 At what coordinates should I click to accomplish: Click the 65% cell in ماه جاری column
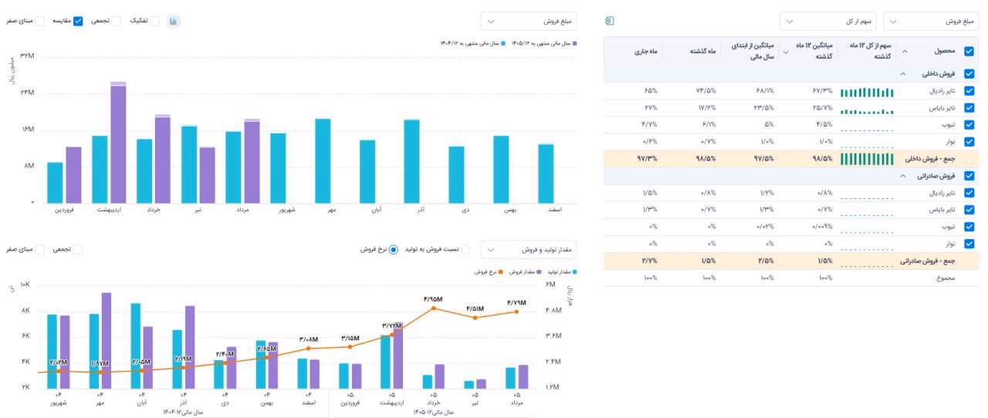[x=650, y=92]
